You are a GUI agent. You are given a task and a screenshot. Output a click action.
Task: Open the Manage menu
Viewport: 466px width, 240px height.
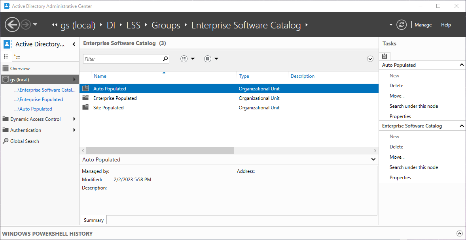tap(423, 25)
